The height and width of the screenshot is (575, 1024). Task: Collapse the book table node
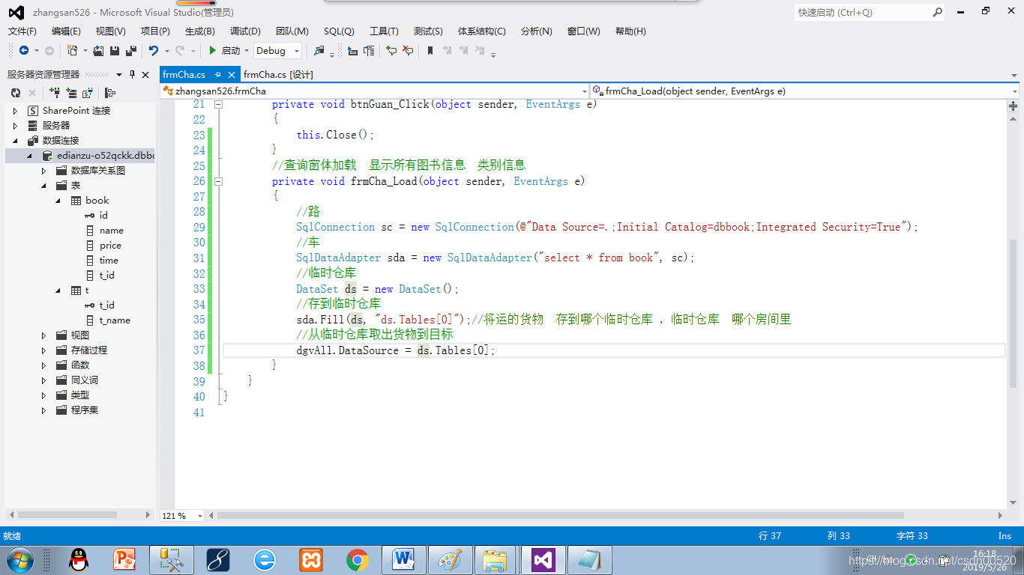58,201
